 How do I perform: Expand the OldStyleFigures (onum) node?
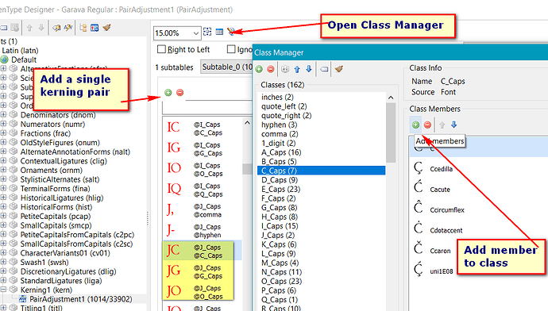(x=3, y=143)
